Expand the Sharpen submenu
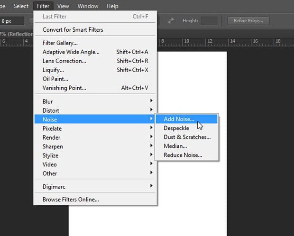 click(95, 146)
